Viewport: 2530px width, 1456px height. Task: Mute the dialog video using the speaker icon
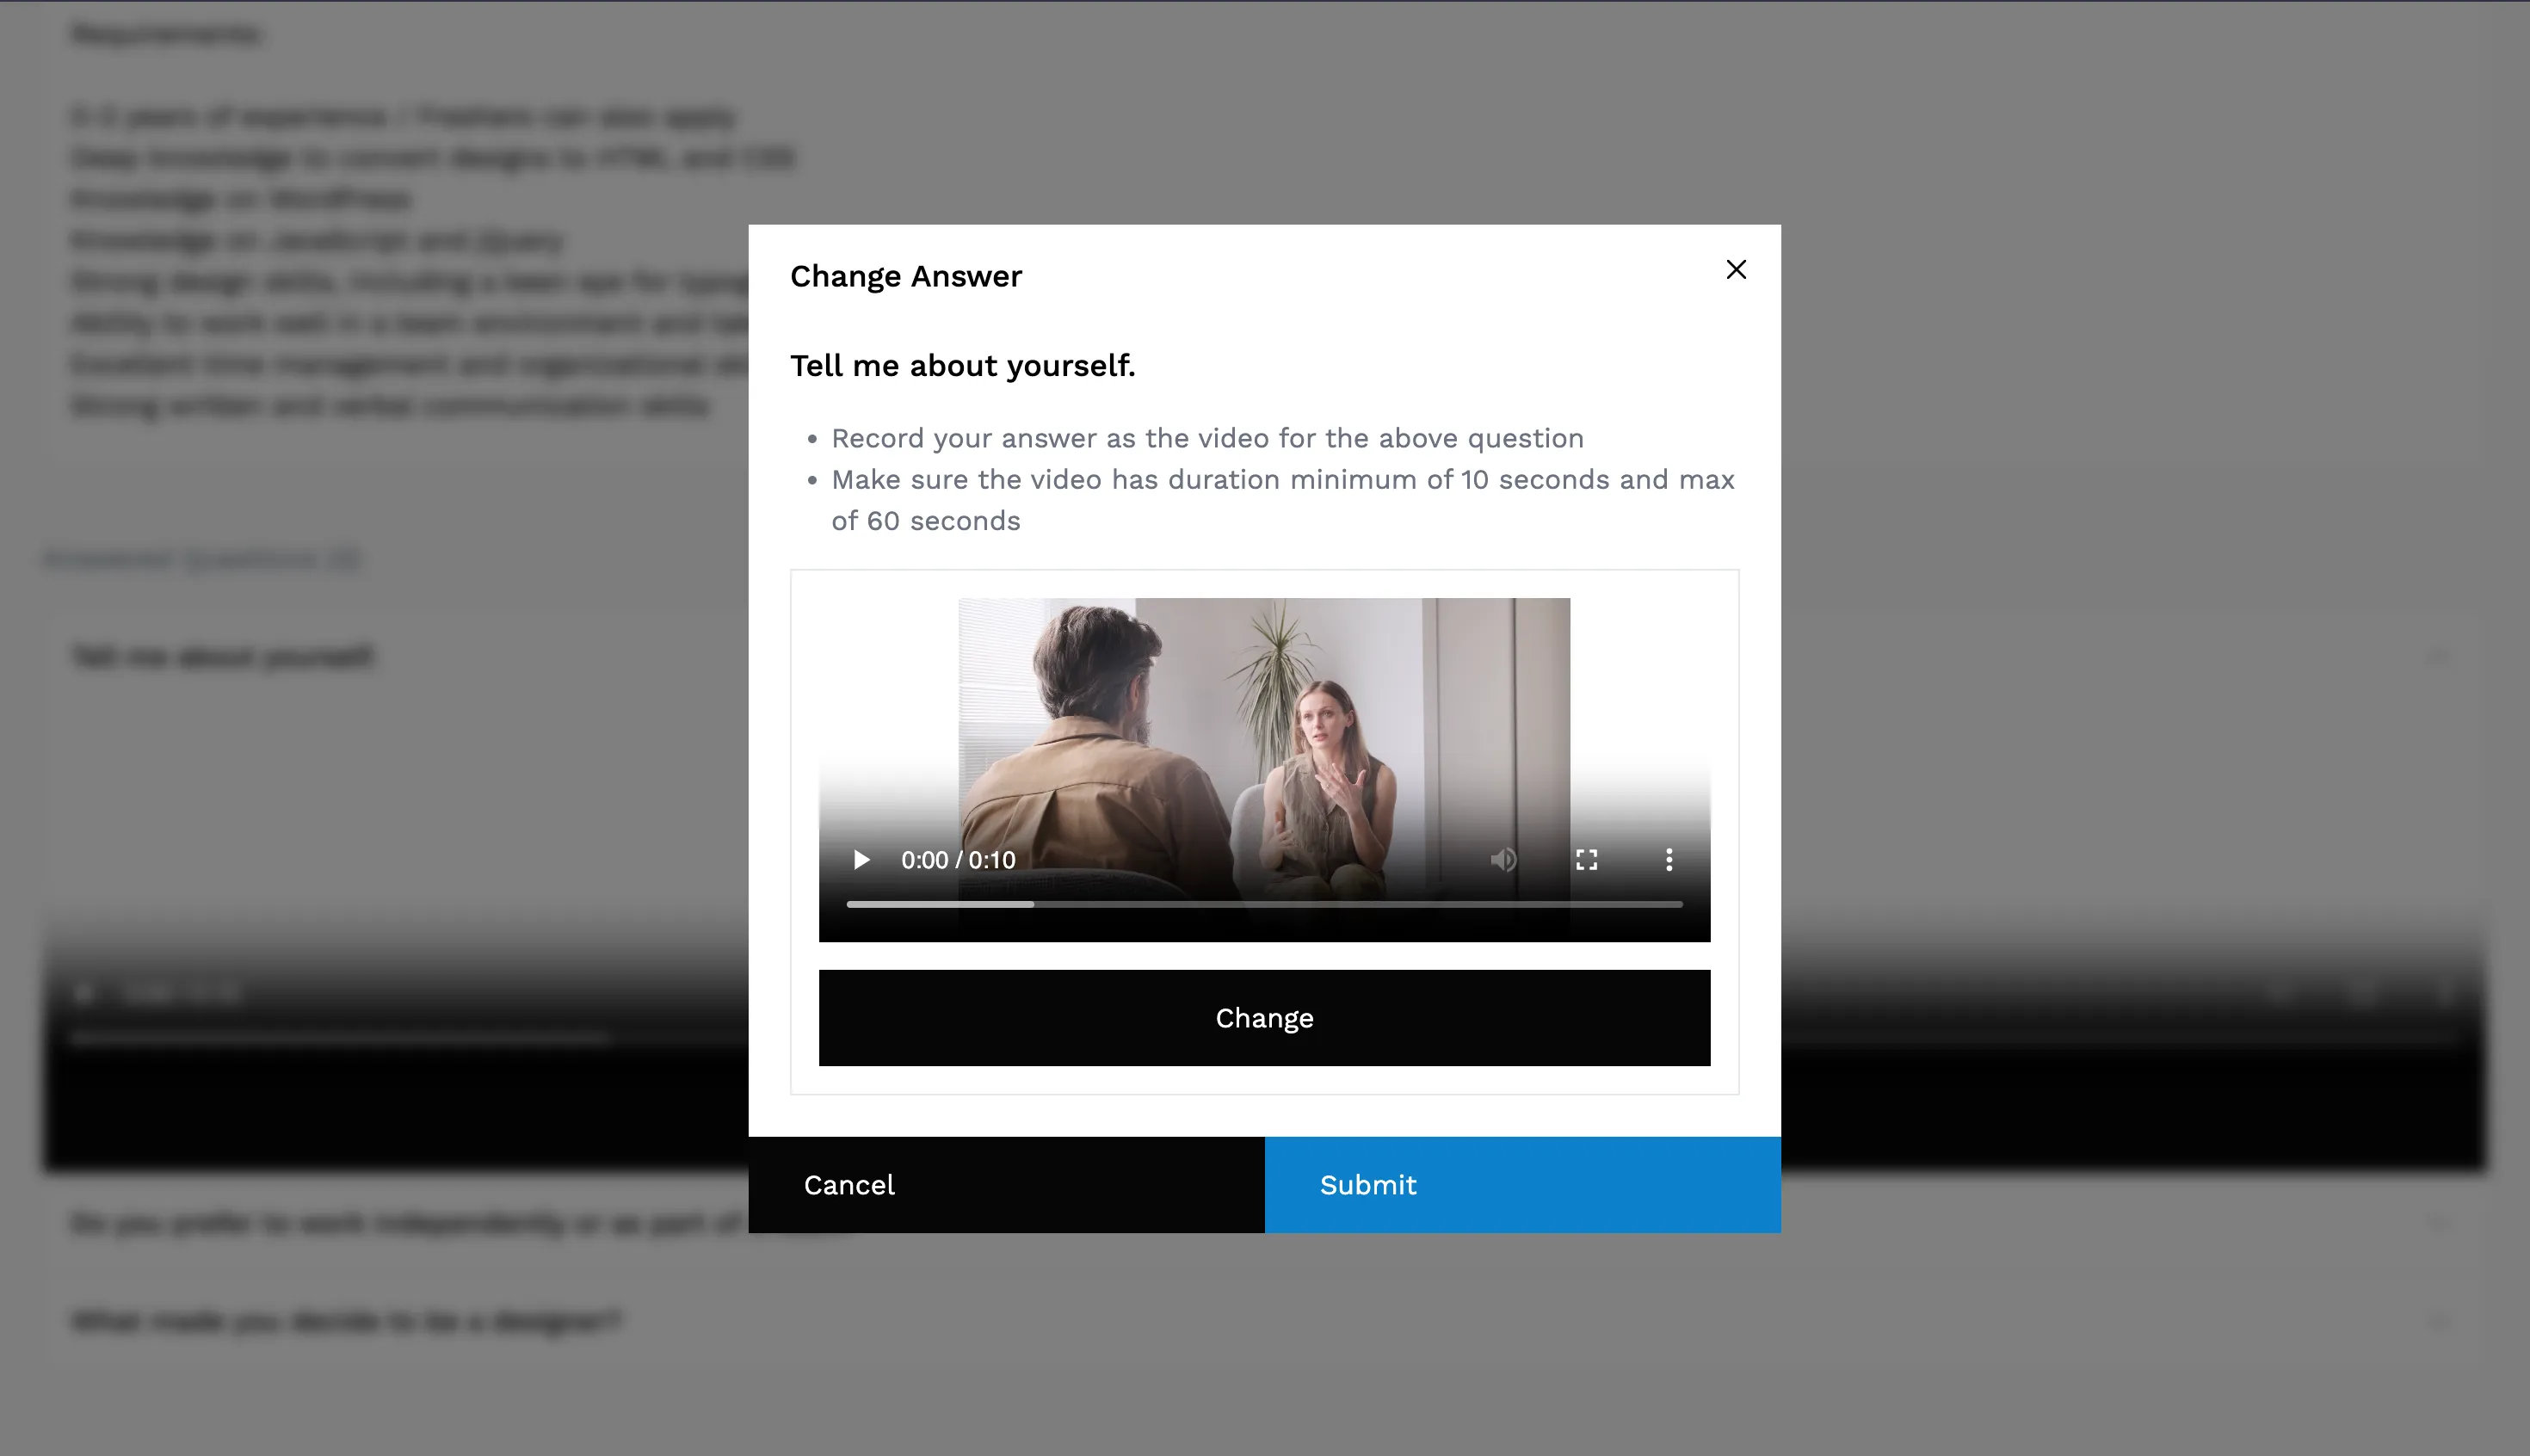click(1504, 860)
